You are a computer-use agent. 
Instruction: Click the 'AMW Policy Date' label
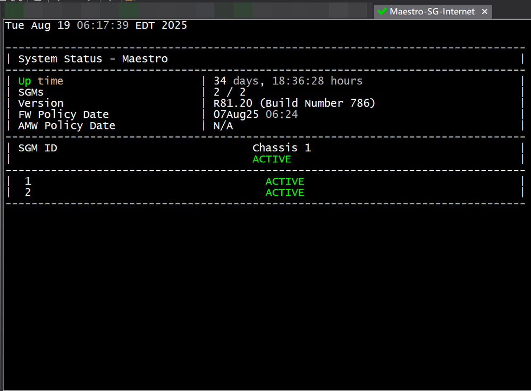[x=67, y=126]
